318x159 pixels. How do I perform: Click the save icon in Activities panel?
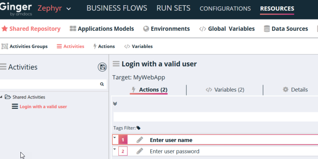point(102,67)
